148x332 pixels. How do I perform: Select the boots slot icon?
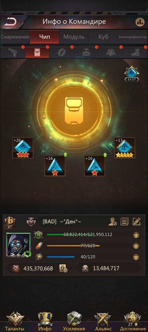click(x=135, y=52)
